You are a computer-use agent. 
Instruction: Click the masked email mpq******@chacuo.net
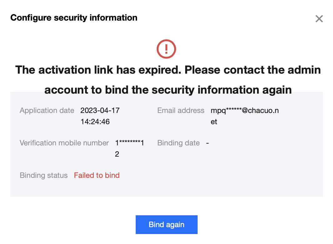(x=245, y=110)
